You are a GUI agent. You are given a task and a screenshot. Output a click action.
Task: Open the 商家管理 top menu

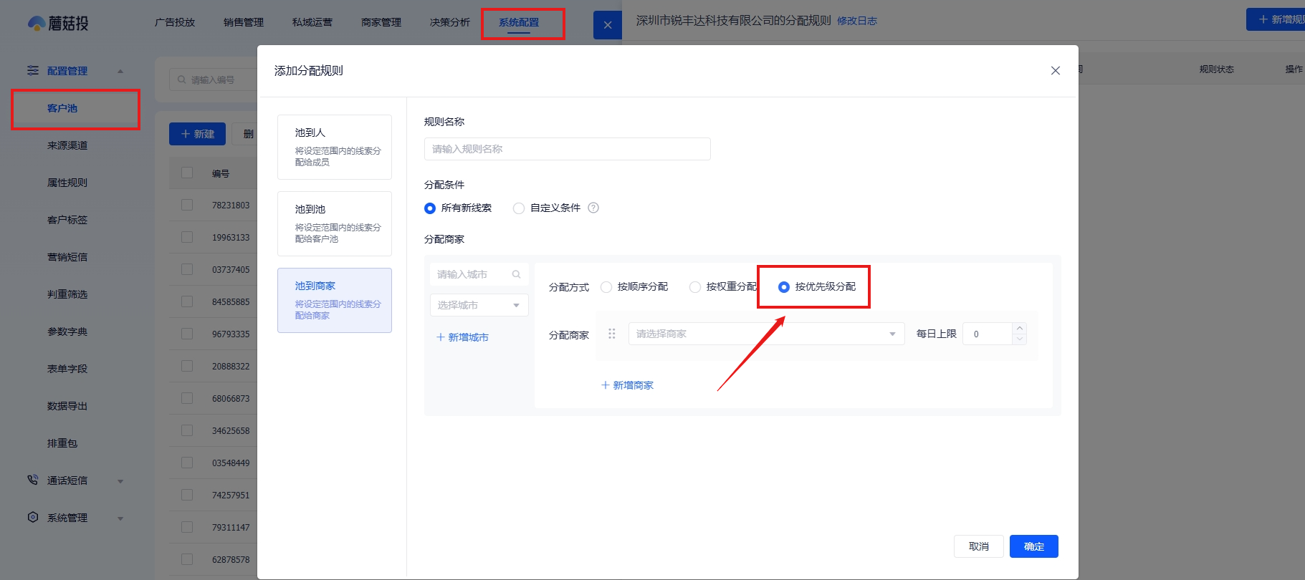coord(381,22)
